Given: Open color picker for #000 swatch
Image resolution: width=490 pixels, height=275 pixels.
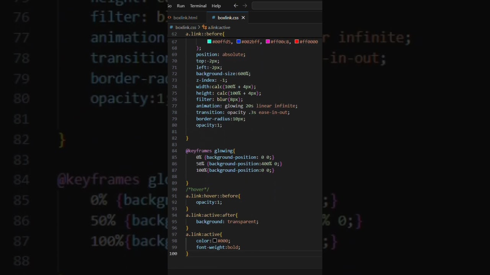Looking at the screenshot, I should 215,241.
